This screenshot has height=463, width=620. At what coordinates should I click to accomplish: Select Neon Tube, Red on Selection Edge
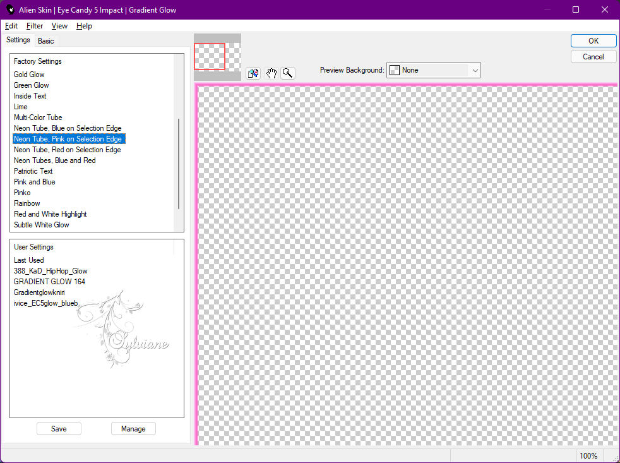click(67, 149)
